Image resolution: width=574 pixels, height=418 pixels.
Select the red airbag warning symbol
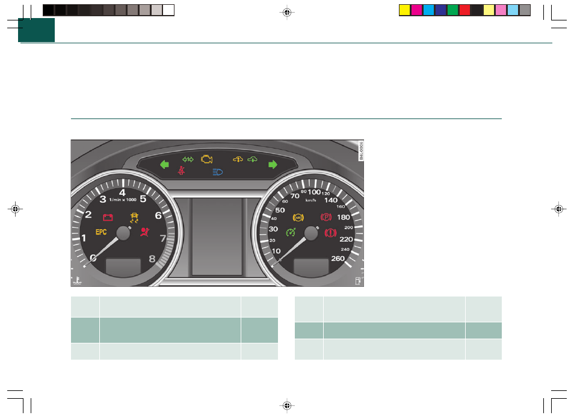144,232
